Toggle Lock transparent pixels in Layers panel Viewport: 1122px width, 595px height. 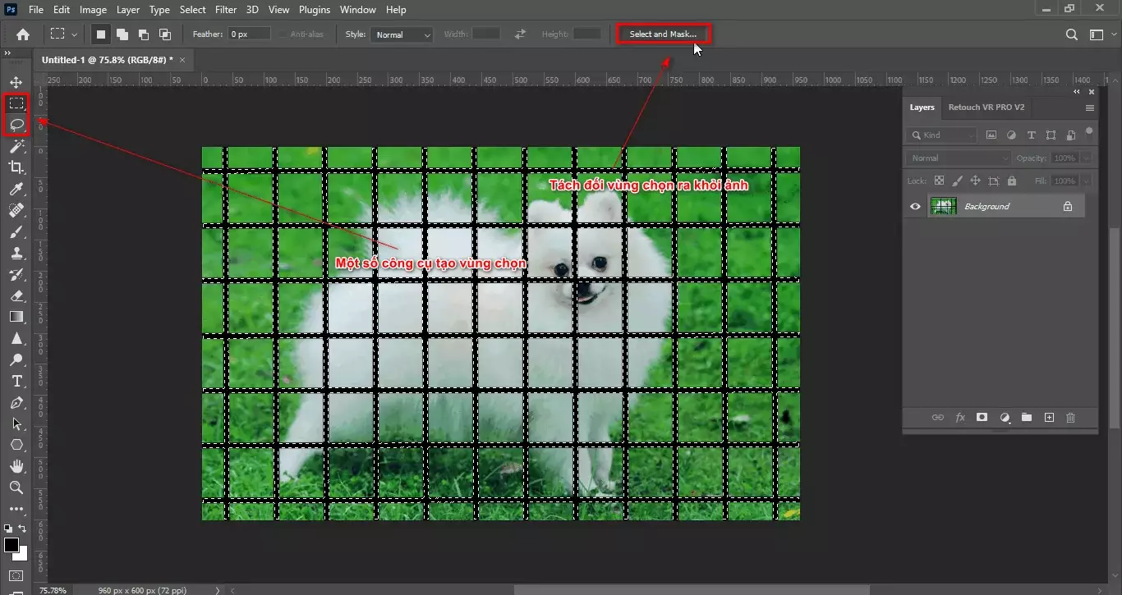[939, 180]
